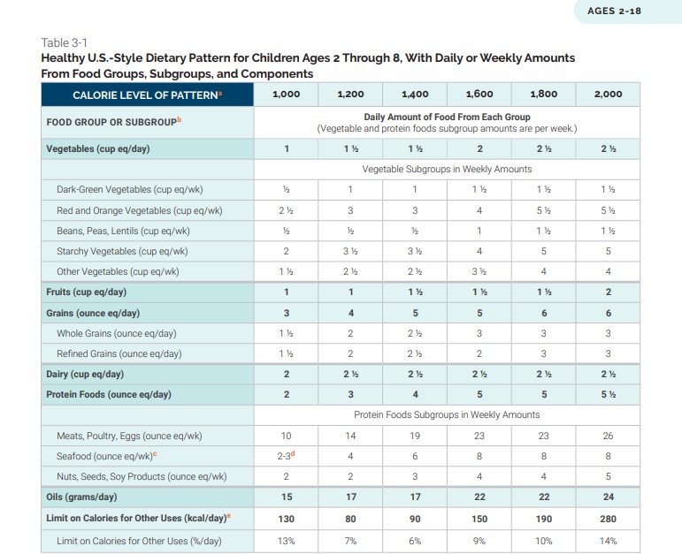Image resolution: width=682 pixels, height=554 pixels.
Task: Click the Vegetables (cup eq/day) row label
Action: tap(97, 148)
